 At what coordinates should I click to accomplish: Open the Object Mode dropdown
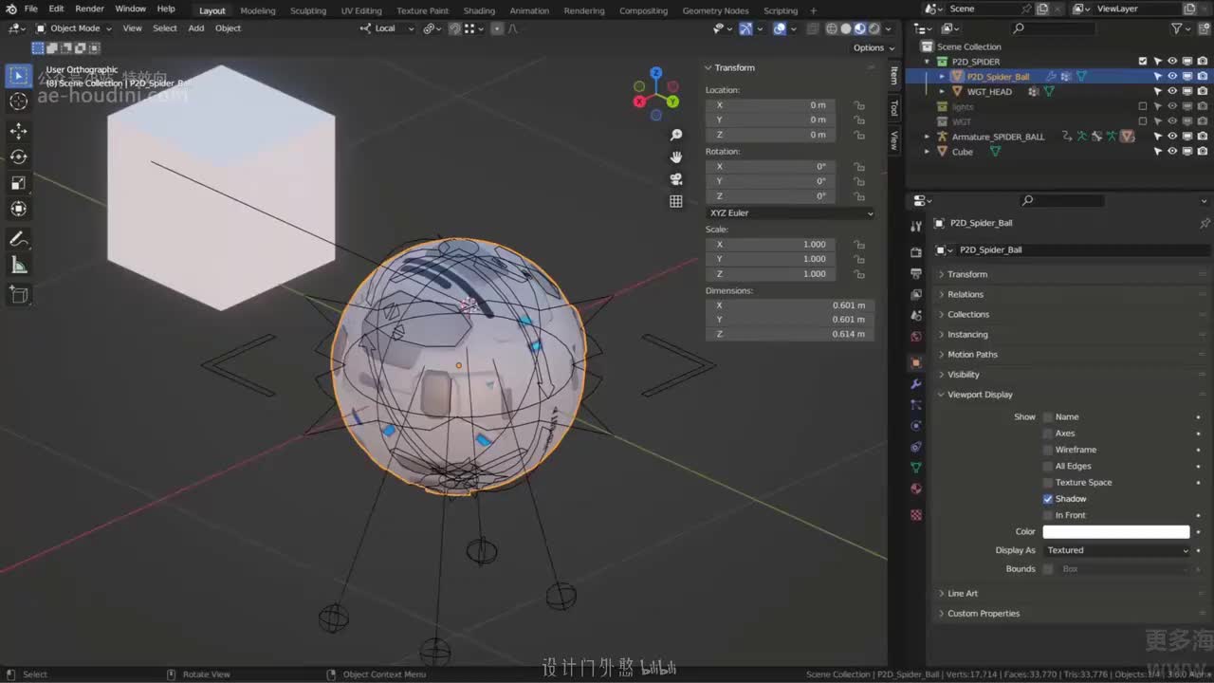(x=74, y=28)
